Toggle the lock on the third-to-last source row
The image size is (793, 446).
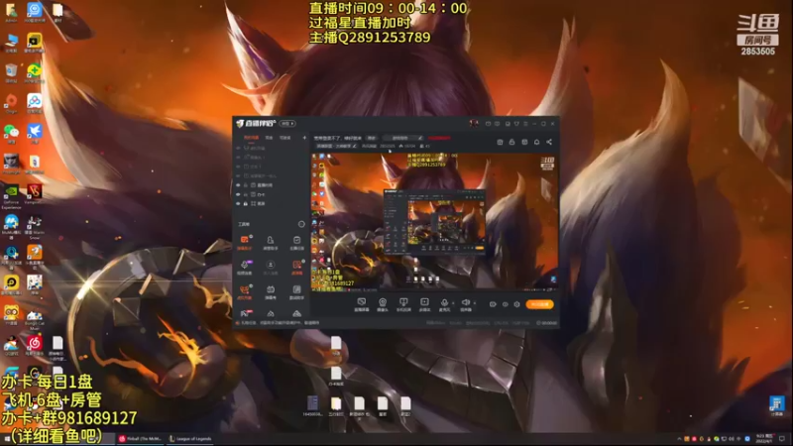coord(246,185)
